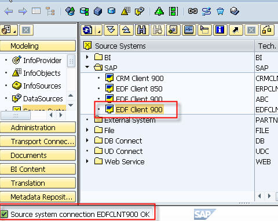
Task: Expand the BI folder node
Action: [87, 57]
